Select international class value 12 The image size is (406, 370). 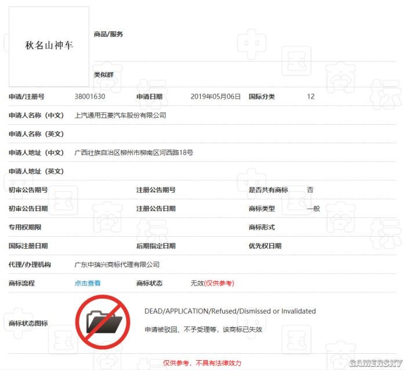pyautogui.click(x=311, y=97)
